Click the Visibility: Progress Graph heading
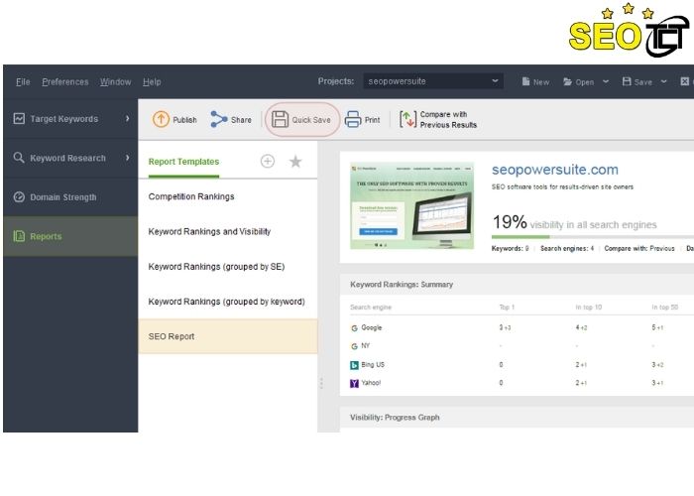 pos(395,418)
